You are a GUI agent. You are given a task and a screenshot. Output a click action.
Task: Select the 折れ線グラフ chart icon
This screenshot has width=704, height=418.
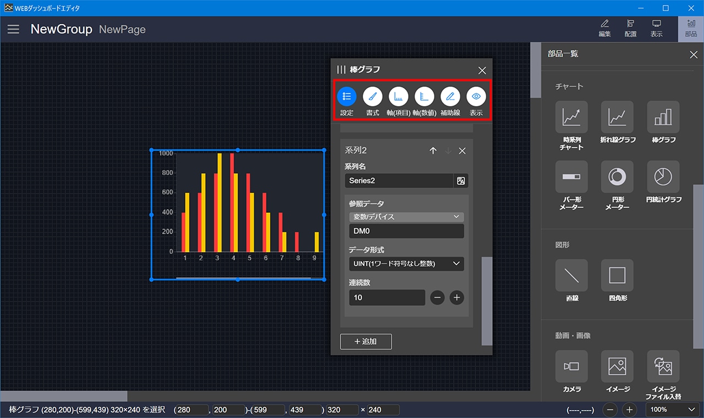pos(617,117)
